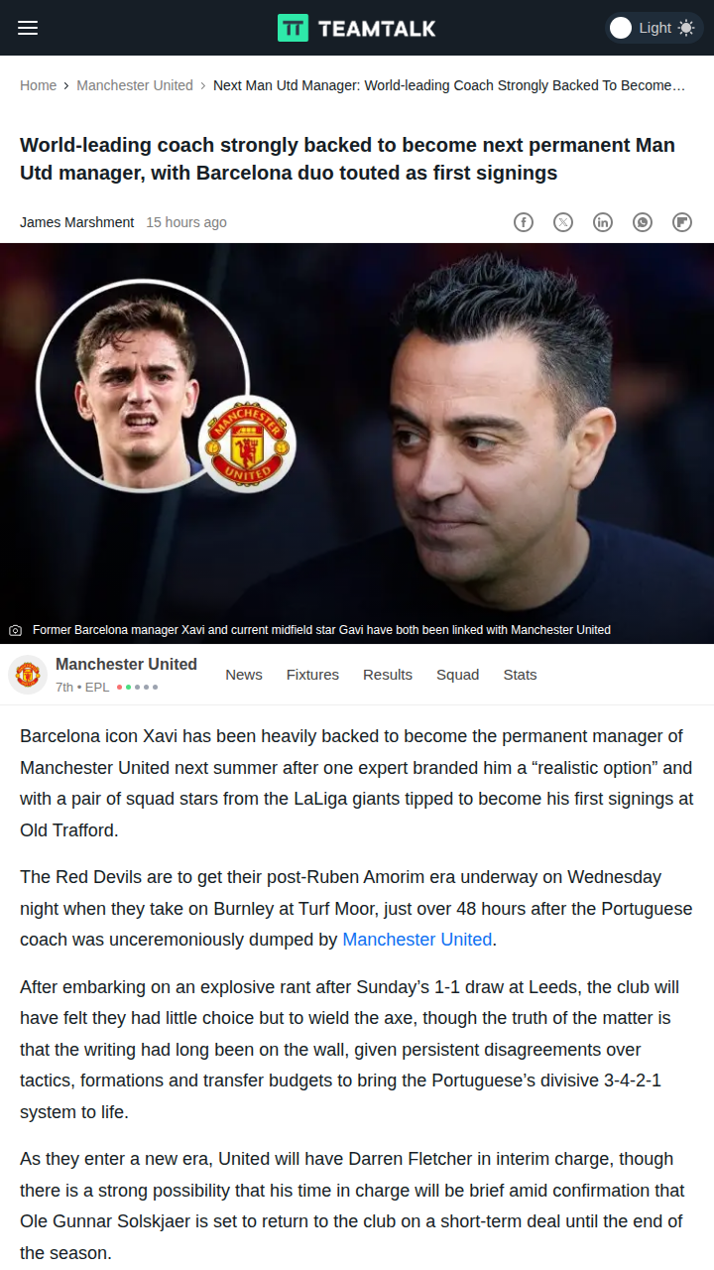Open the News tab
Viewport: 714px width, 1270px height.
coord(244,675)
